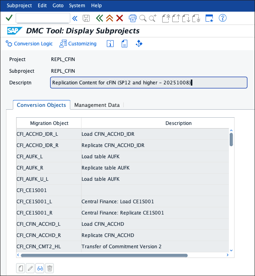Click the document page icon in application toolbar
Image resolution: width=255 pixels, height=276 pixels.
coord(124,44)
